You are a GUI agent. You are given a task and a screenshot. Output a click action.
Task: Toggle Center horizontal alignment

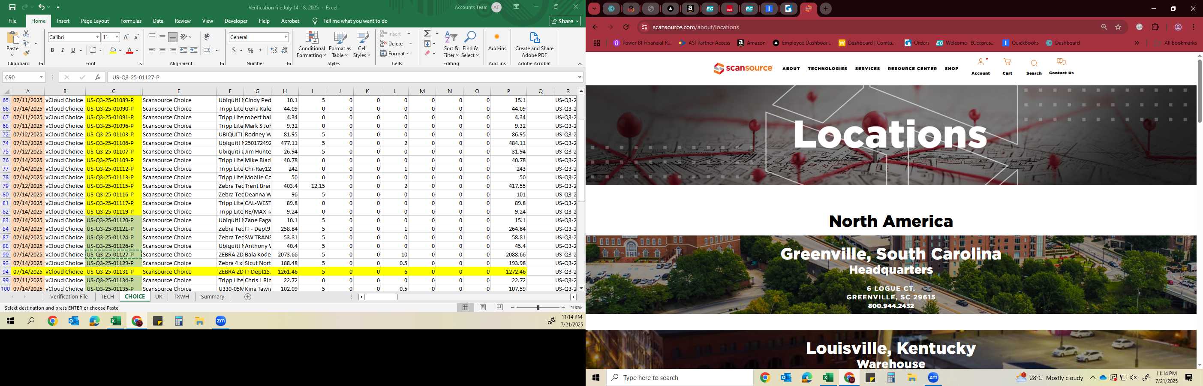(162, 50)
